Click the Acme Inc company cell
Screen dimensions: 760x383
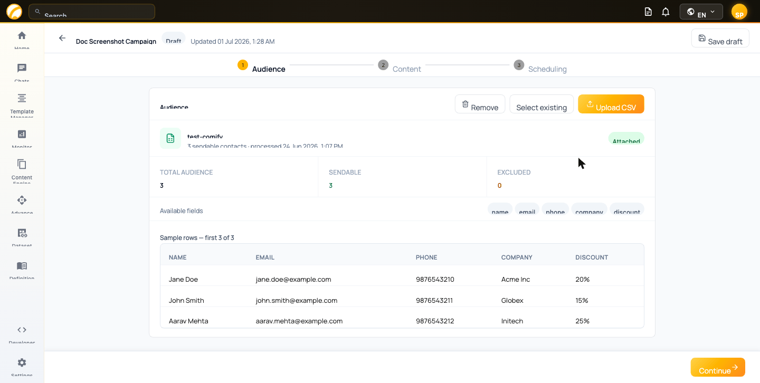tap(516, 279)
